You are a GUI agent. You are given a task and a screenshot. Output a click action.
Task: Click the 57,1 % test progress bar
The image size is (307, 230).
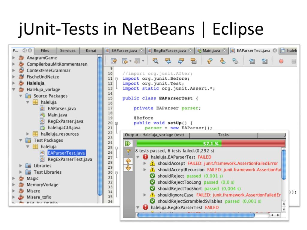click(x=211, y=143)
